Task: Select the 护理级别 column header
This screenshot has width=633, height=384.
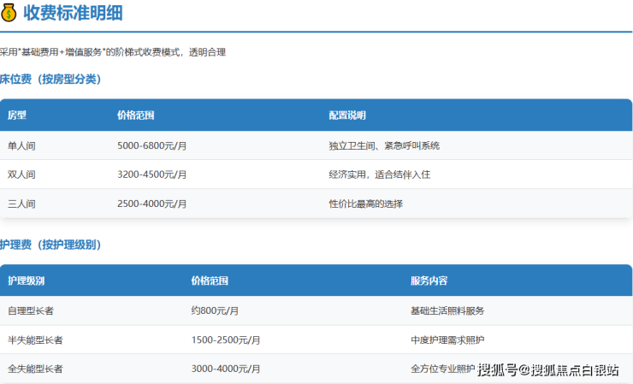Action: point(27,281)
